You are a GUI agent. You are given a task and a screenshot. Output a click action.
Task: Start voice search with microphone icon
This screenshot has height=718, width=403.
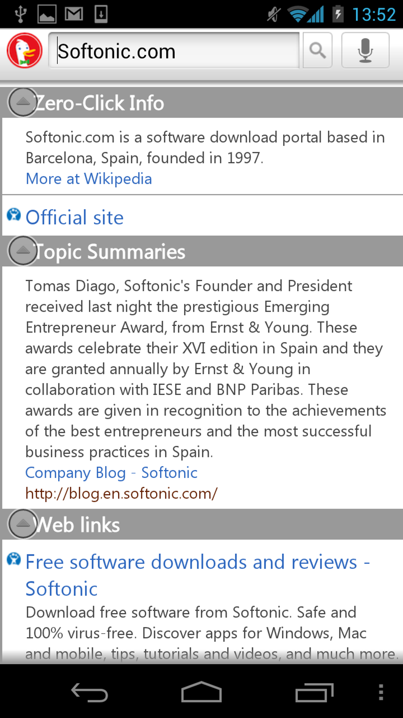365,51
